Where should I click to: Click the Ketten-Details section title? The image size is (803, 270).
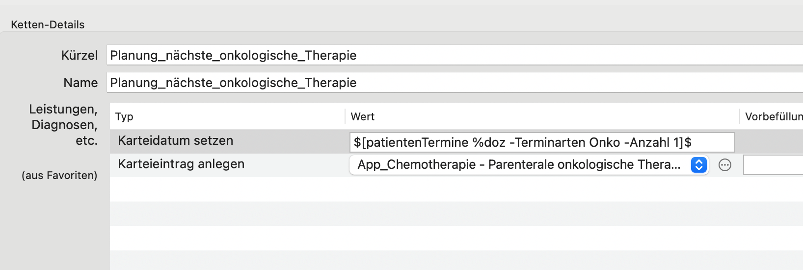(48, 24)
